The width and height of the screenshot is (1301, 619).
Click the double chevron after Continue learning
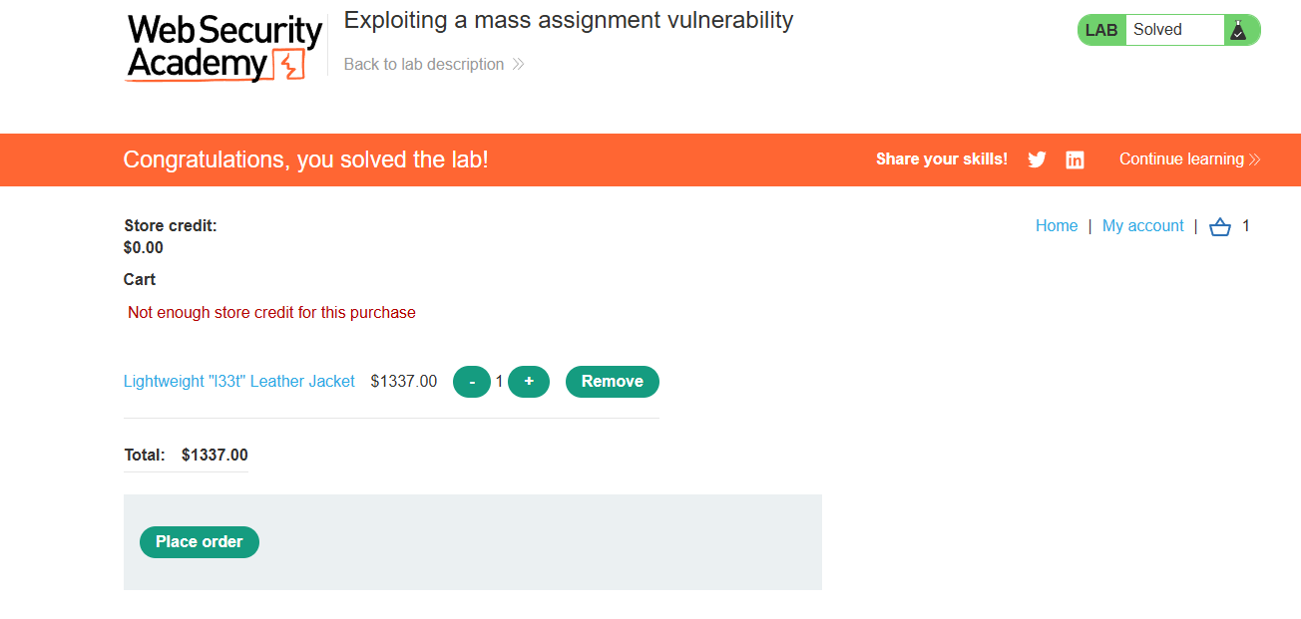coord(1254,159)
